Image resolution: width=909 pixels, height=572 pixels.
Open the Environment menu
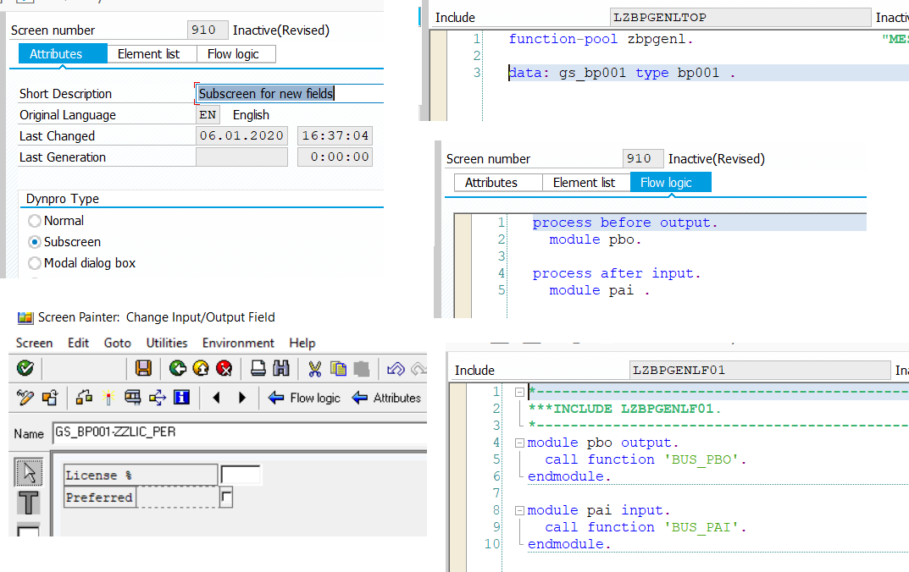point(238,343)
